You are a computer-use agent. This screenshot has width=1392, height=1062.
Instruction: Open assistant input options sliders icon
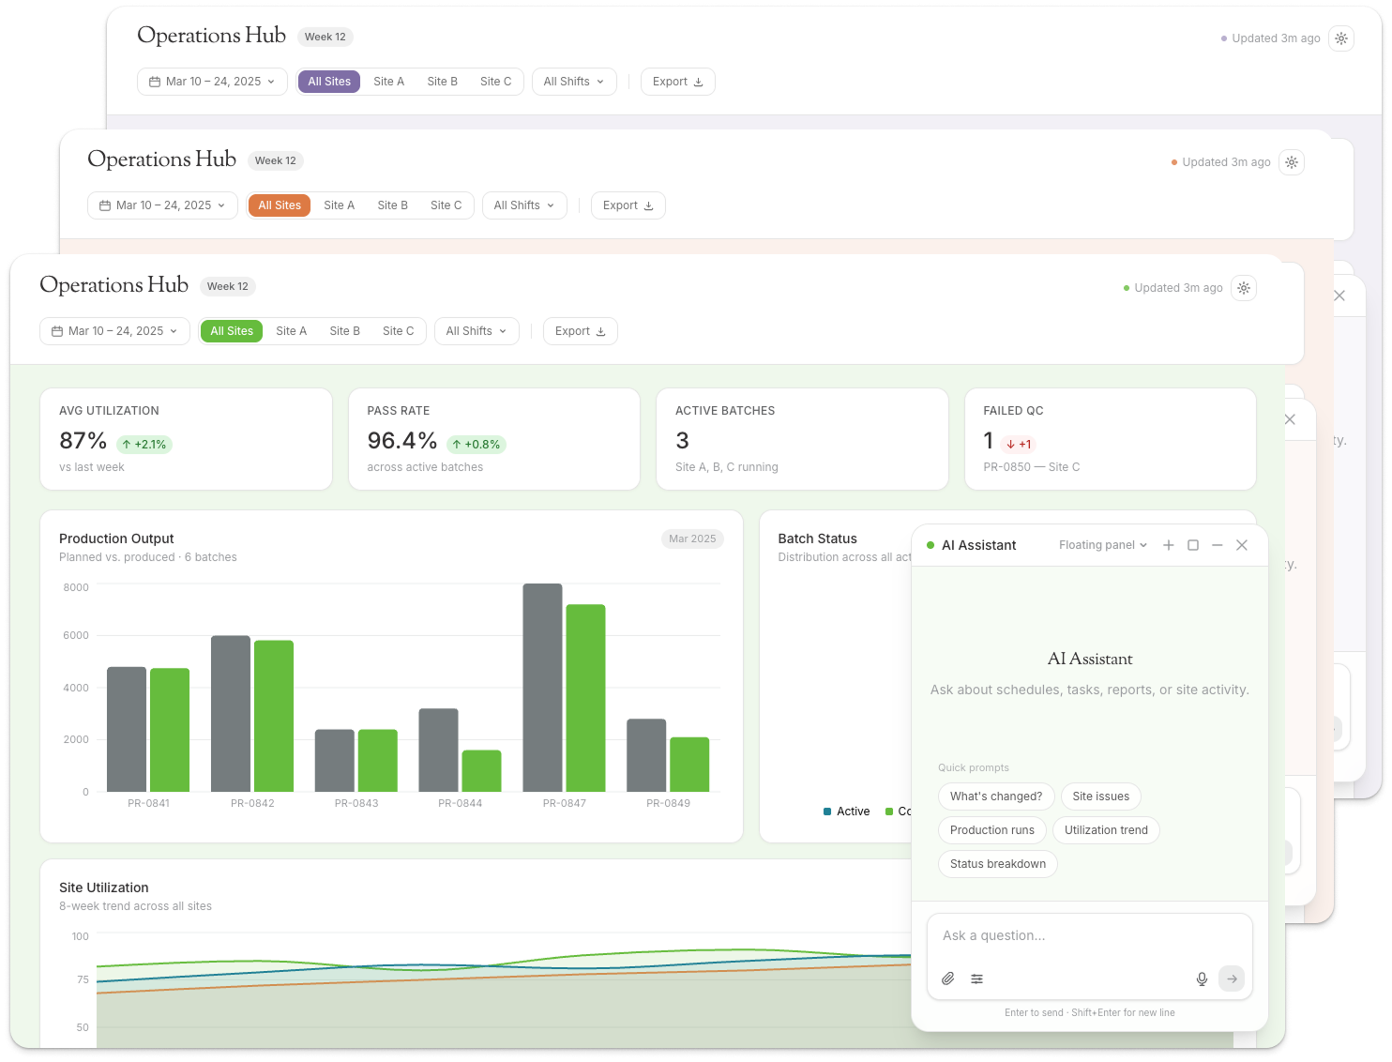[977, 979]
